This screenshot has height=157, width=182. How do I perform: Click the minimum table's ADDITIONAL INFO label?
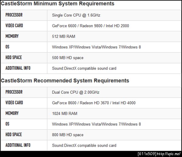coord(18,68)
